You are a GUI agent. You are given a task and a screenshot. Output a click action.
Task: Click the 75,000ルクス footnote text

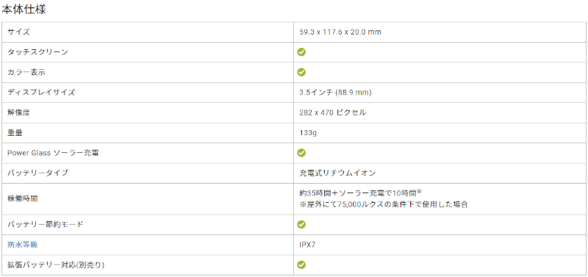pyautogui.click(x=383, y=205)
